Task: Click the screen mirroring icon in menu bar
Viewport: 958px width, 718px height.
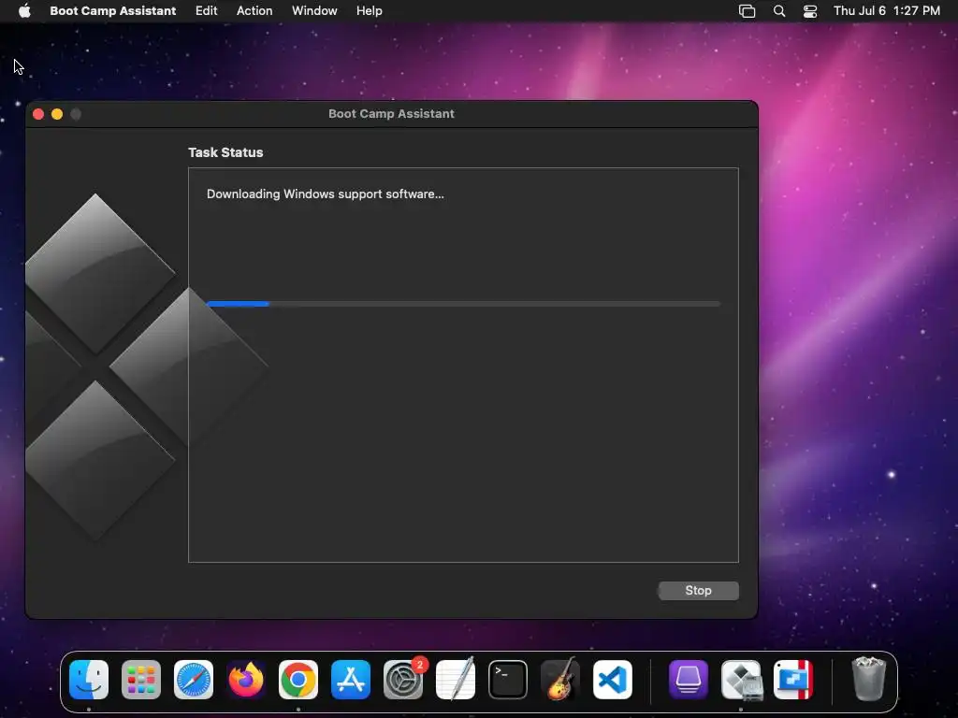Action: coord(747,11)
